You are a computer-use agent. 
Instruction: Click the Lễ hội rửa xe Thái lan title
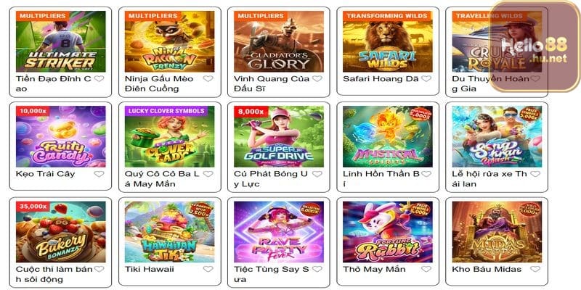[x=489, y=178]
